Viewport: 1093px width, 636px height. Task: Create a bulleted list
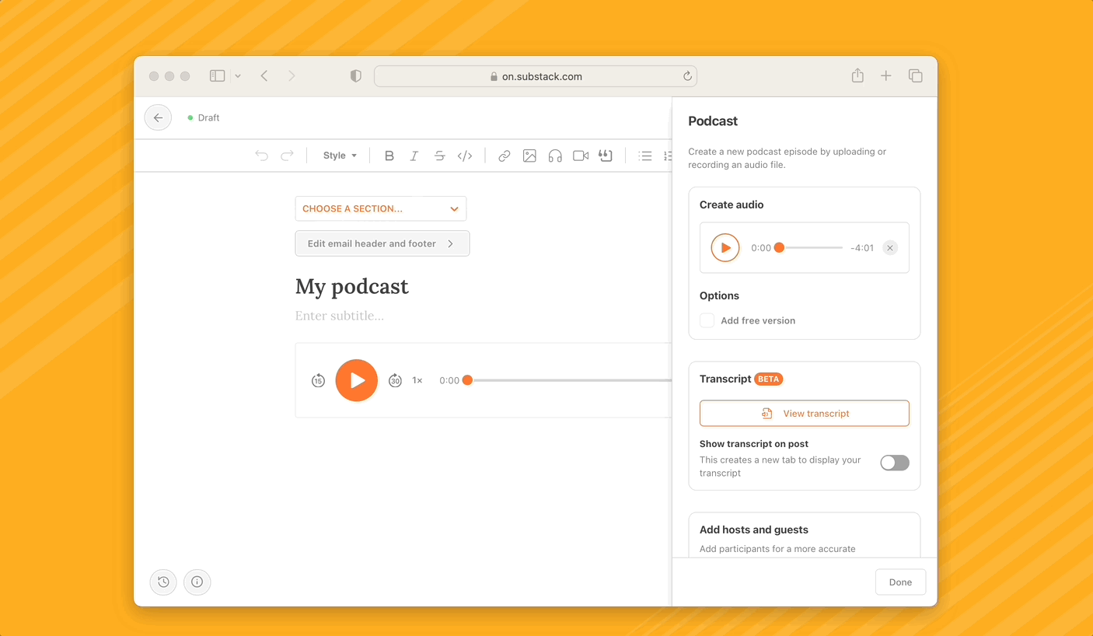point(645,156)
